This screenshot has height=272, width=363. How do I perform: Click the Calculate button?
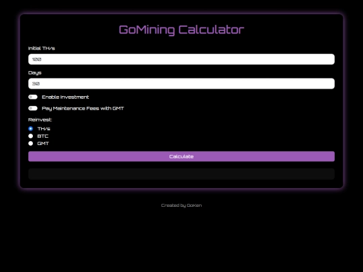[182, 156]
